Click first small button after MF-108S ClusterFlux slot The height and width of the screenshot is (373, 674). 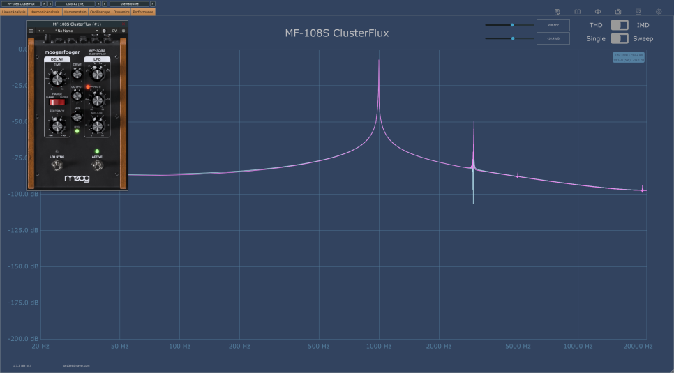pos(44,4)
